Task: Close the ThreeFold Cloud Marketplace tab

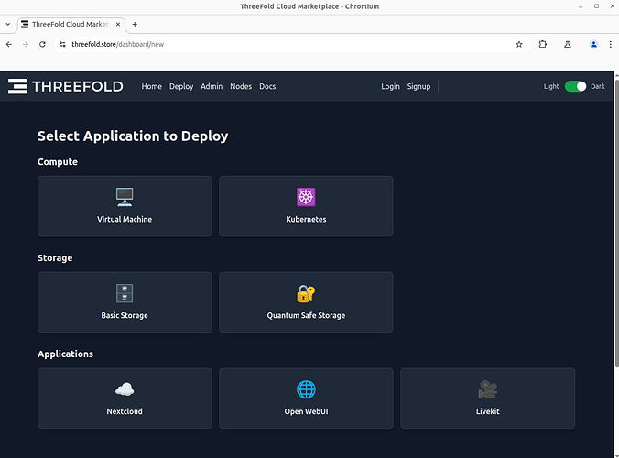Action: [x=117, y=24]
